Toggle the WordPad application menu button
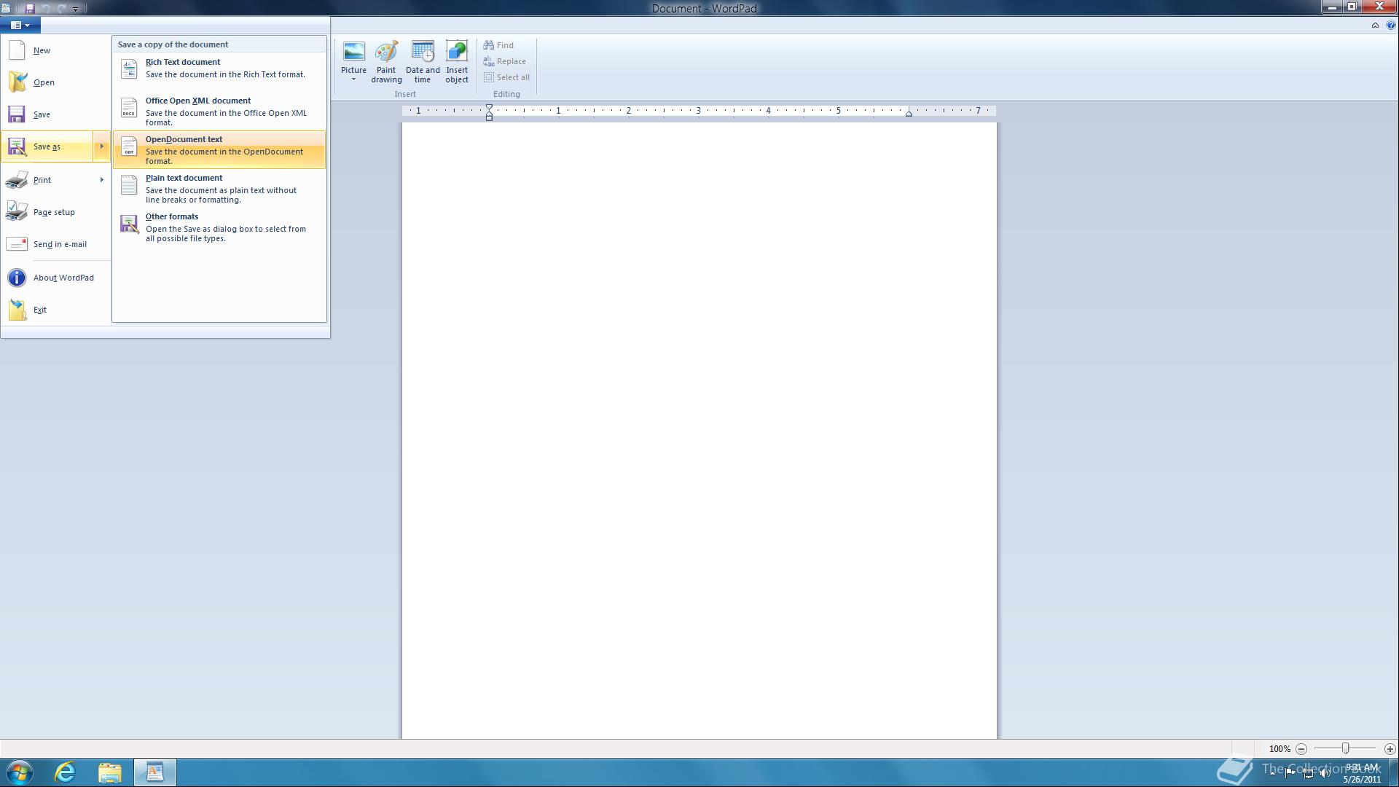 click(x=20, y=25)
